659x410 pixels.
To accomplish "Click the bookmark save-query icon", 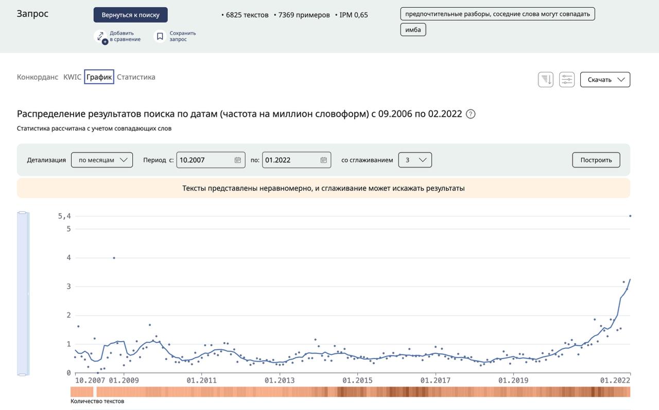I will pyautogui.click(x=160, y=36).
